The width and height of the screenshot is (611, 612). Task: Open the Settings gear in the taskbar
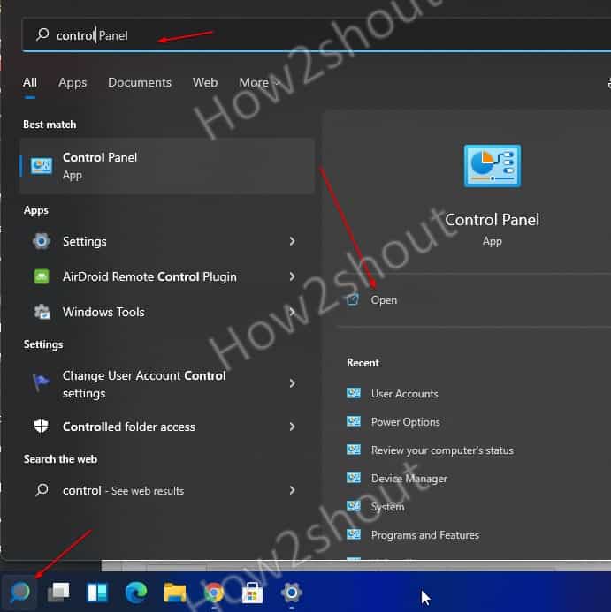tap(291, 592)
